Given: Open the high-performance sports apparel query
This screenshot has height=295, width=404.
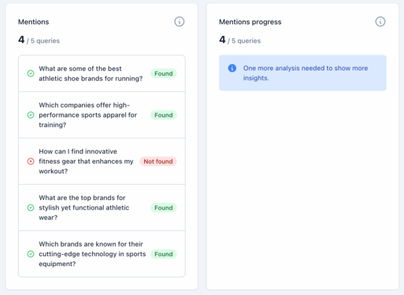Looking at the screenshot, I should click(x=88, y=115).
